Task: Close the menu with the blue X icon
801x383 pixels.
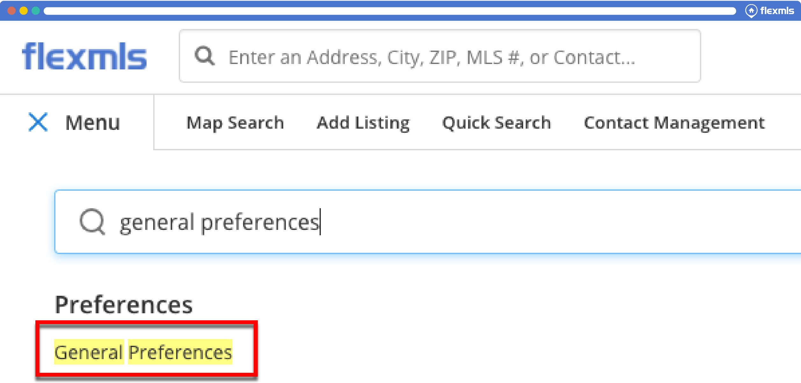Action: click(x=38, y=122)
